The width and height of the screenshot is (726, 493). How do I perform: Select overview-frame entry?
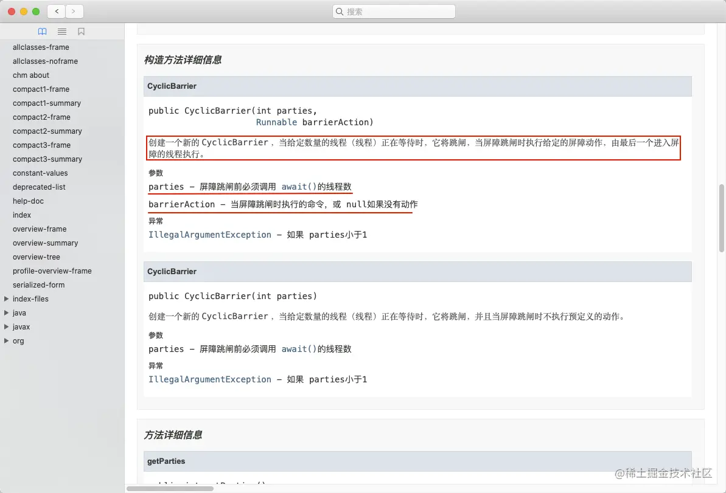[40, 229]
